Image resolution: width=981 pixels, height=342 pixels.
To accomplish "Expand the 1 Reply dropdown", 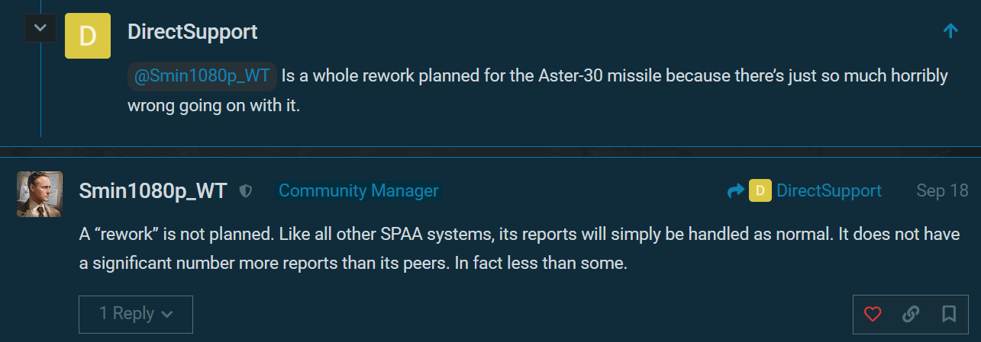I will pyautogui.click(x=136, y=314).
